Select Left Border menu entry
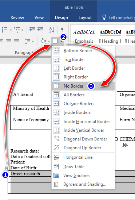 coord(83,68)
